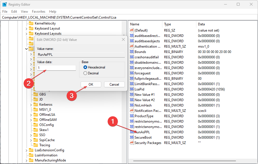The width and height of the screenshot is (258, 164).
Task: Open the Favorites menu
Action: (38, 12)
